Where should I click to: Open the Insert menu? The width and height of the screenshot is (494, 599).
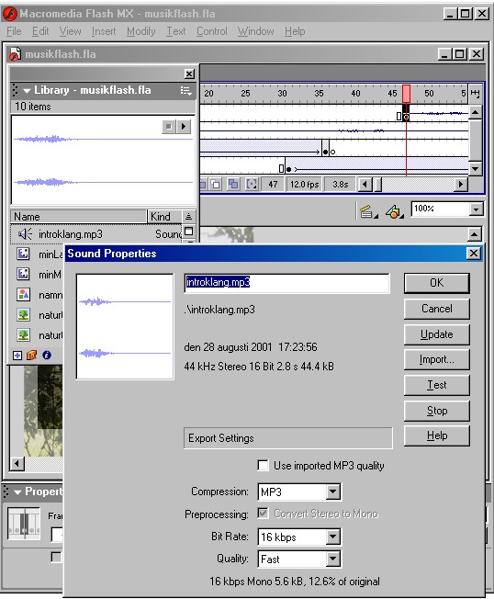(x=104, y=31)
